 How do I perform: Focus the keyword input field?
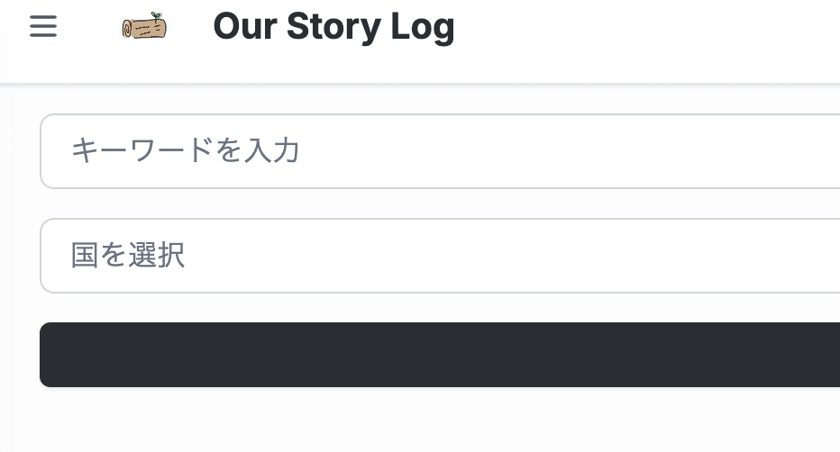point(440,151)
